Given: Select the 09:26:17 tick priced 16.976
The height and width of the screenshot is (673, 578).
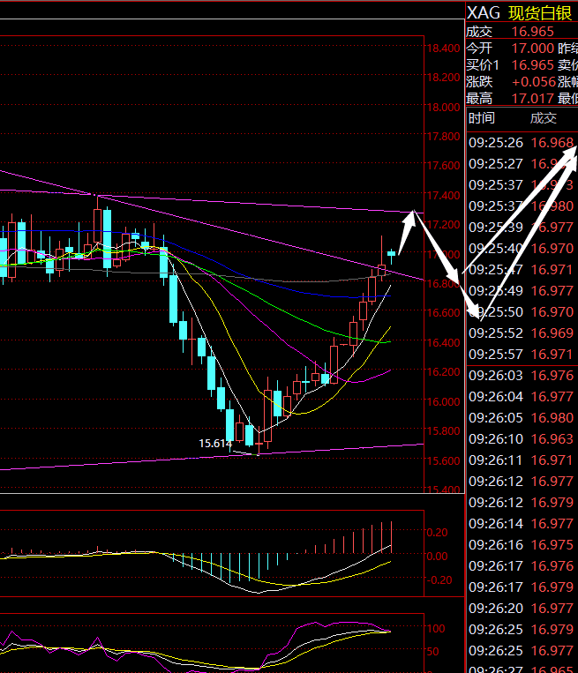Looking at the screenshot, I should [522, 565].
